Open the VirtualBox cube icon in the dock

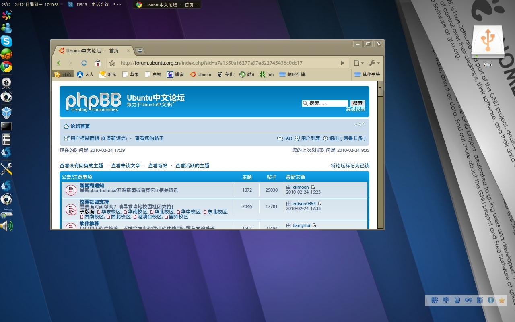[x=6, y=112]
